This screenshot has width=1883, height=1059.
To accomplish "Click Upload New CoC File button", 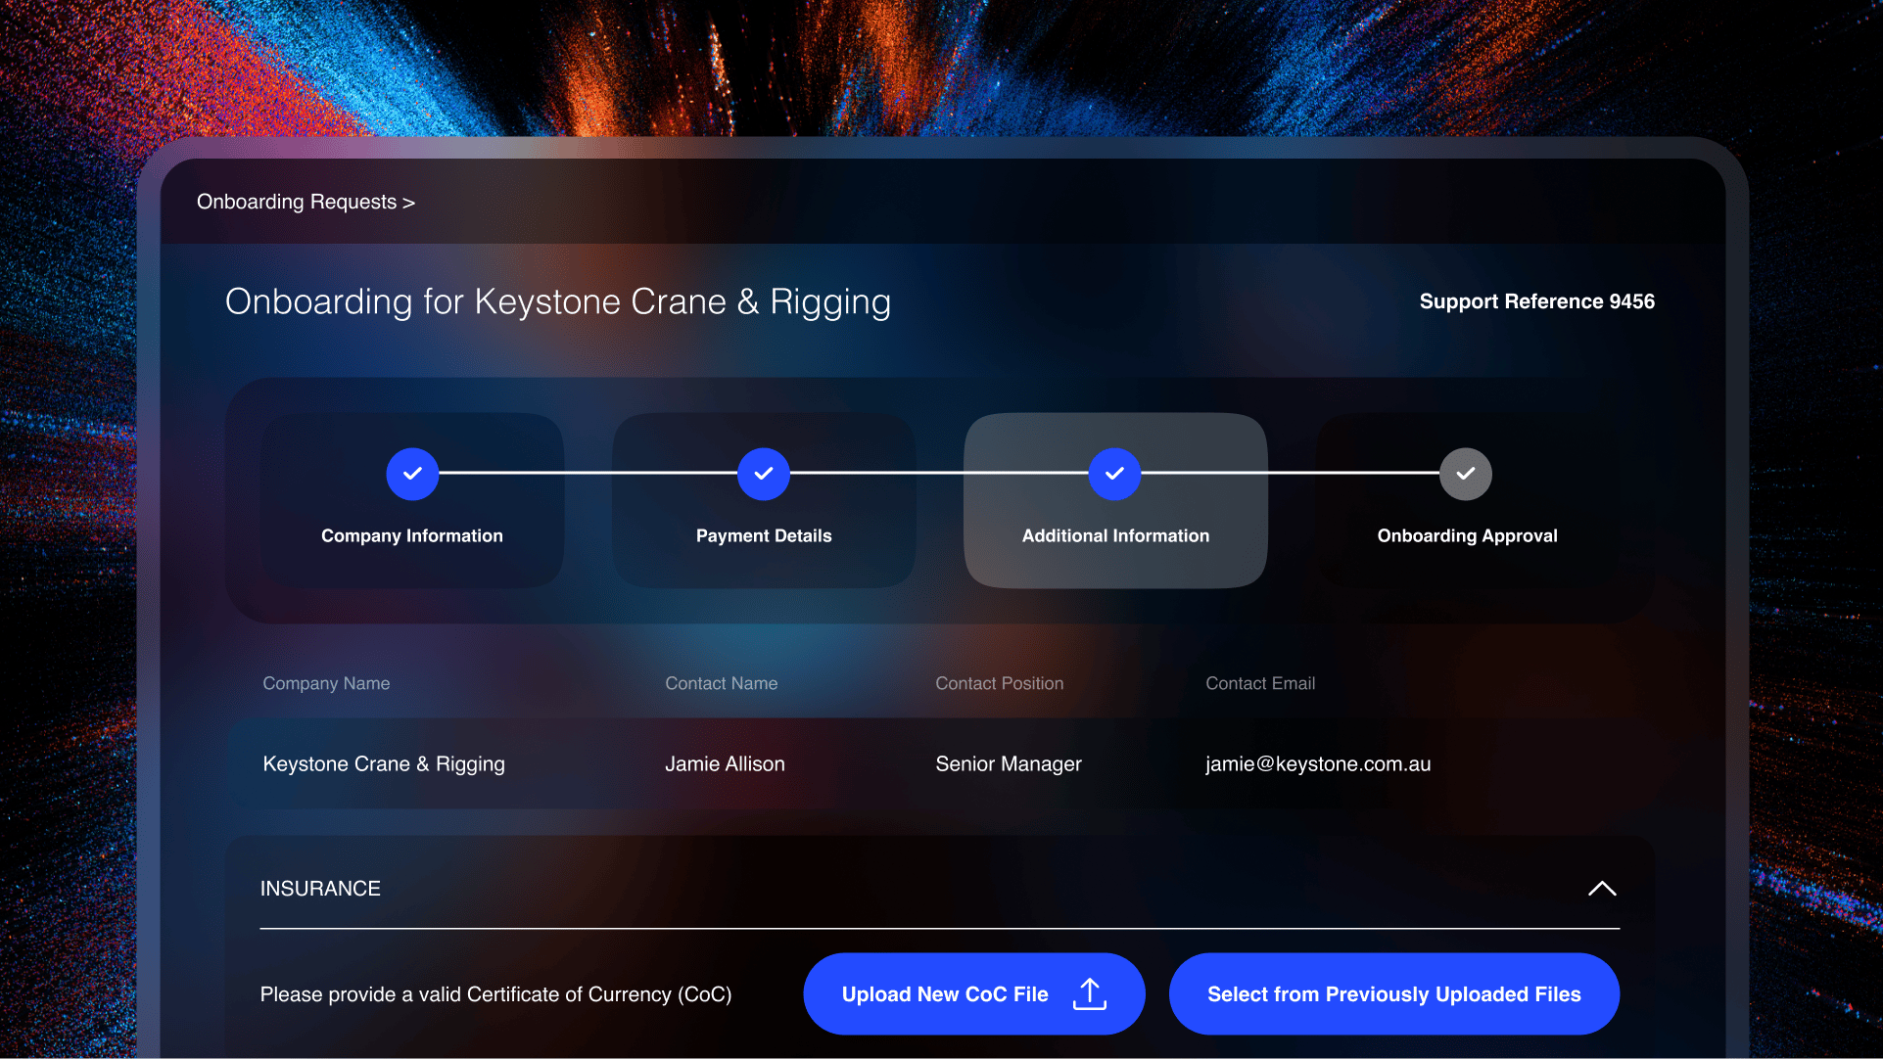I will pyautogui.click(x=945, y=994).
